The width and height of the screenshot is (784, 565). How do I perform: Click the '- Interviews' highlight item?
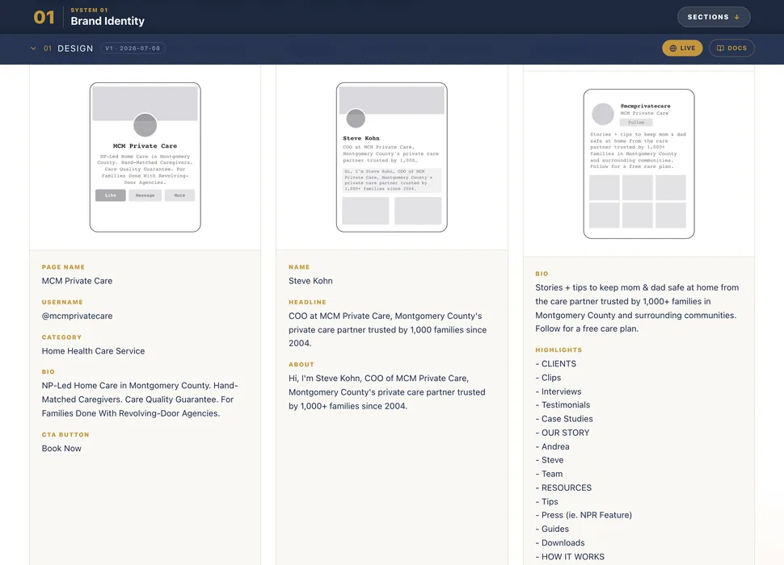pos(558,391)
